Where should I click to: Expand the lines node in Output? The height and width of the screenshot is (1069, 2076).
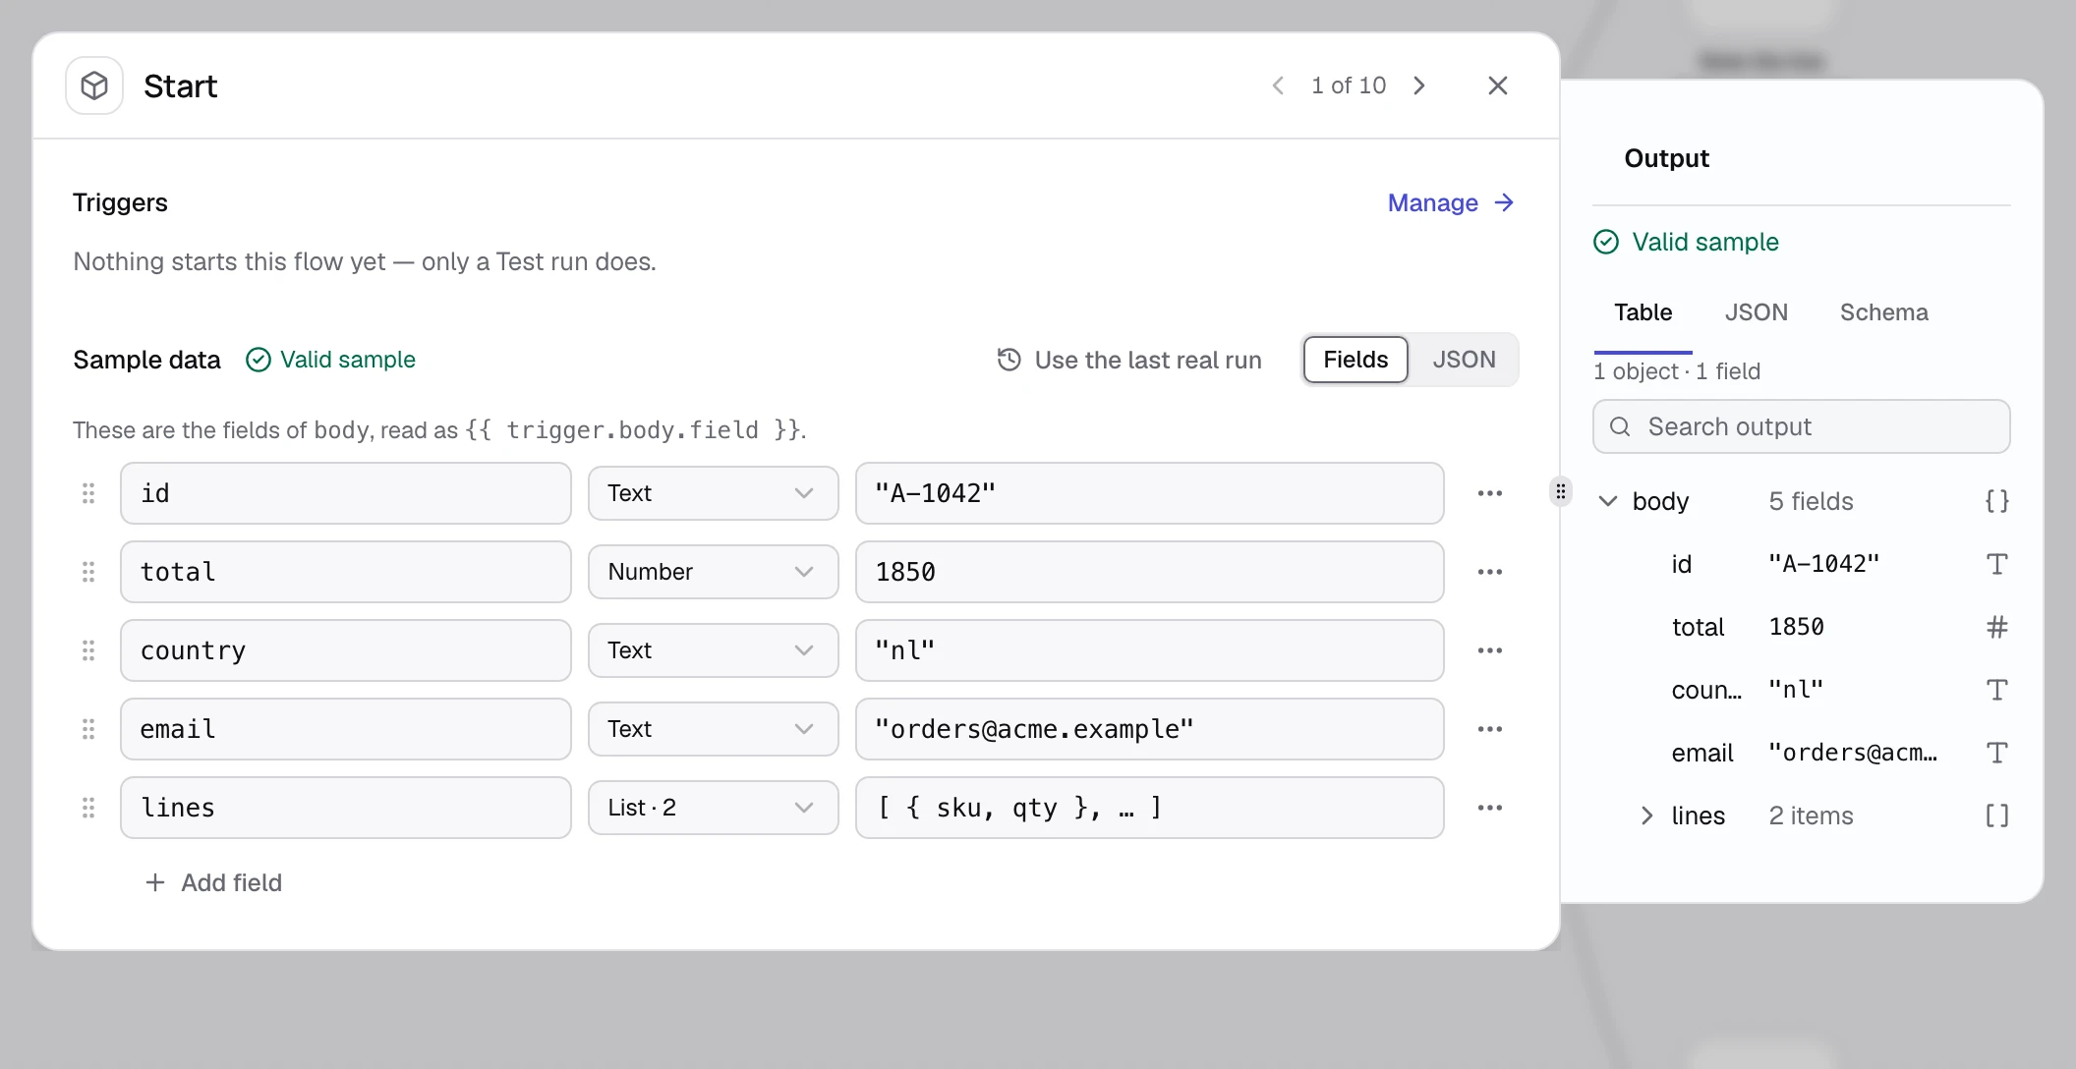click(x=1647, y=816)
